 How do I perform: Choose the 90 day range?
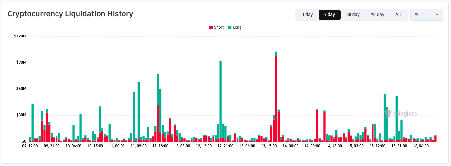[x=377, y=15]
